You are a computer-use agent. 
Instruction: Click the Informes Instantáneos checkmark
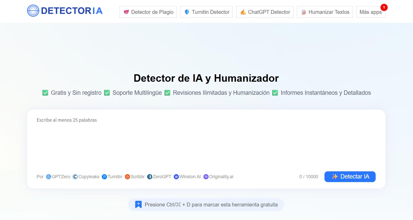(275, 93)
